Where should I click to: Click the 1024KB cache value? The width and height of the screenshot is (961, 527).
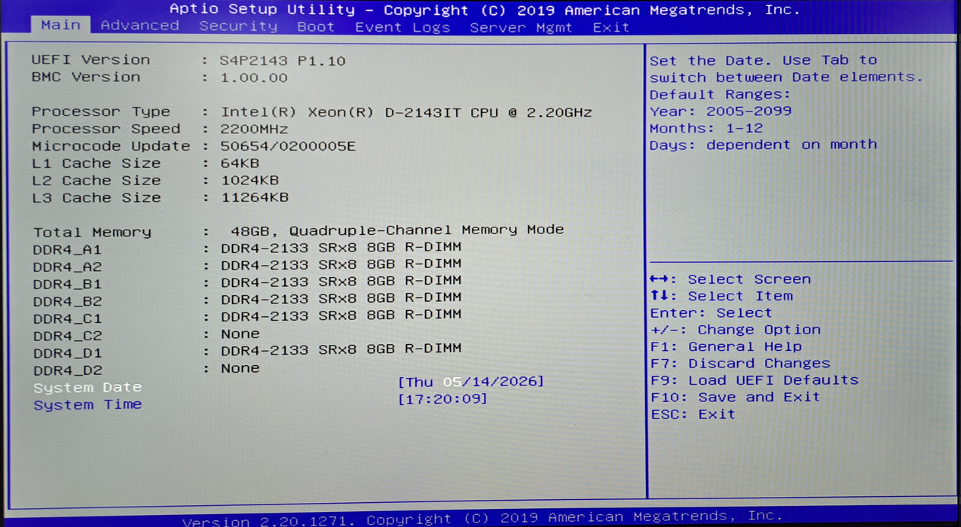[249, 181]
